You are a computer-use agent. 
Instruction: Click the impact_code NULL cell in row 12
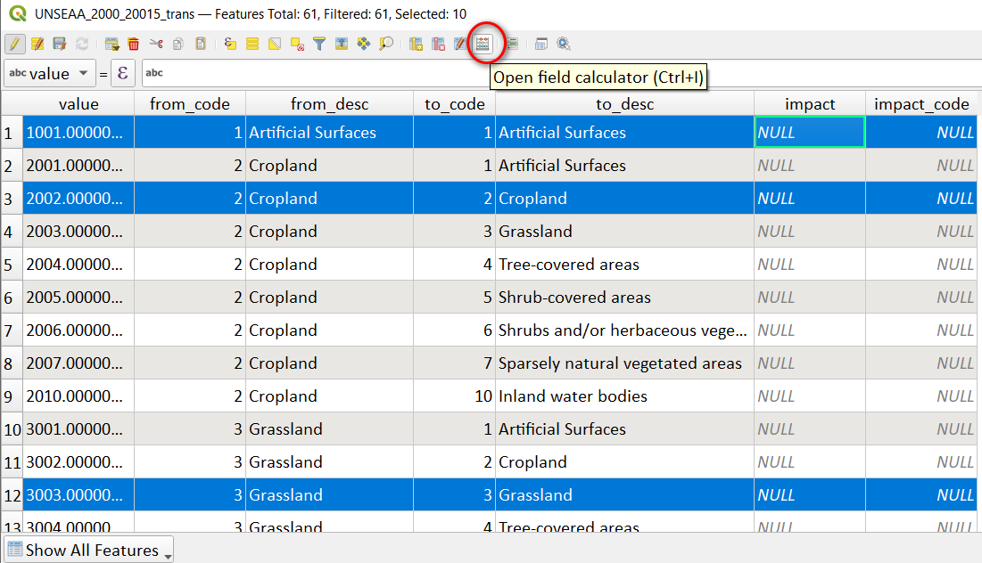click(x=921, y=495)
